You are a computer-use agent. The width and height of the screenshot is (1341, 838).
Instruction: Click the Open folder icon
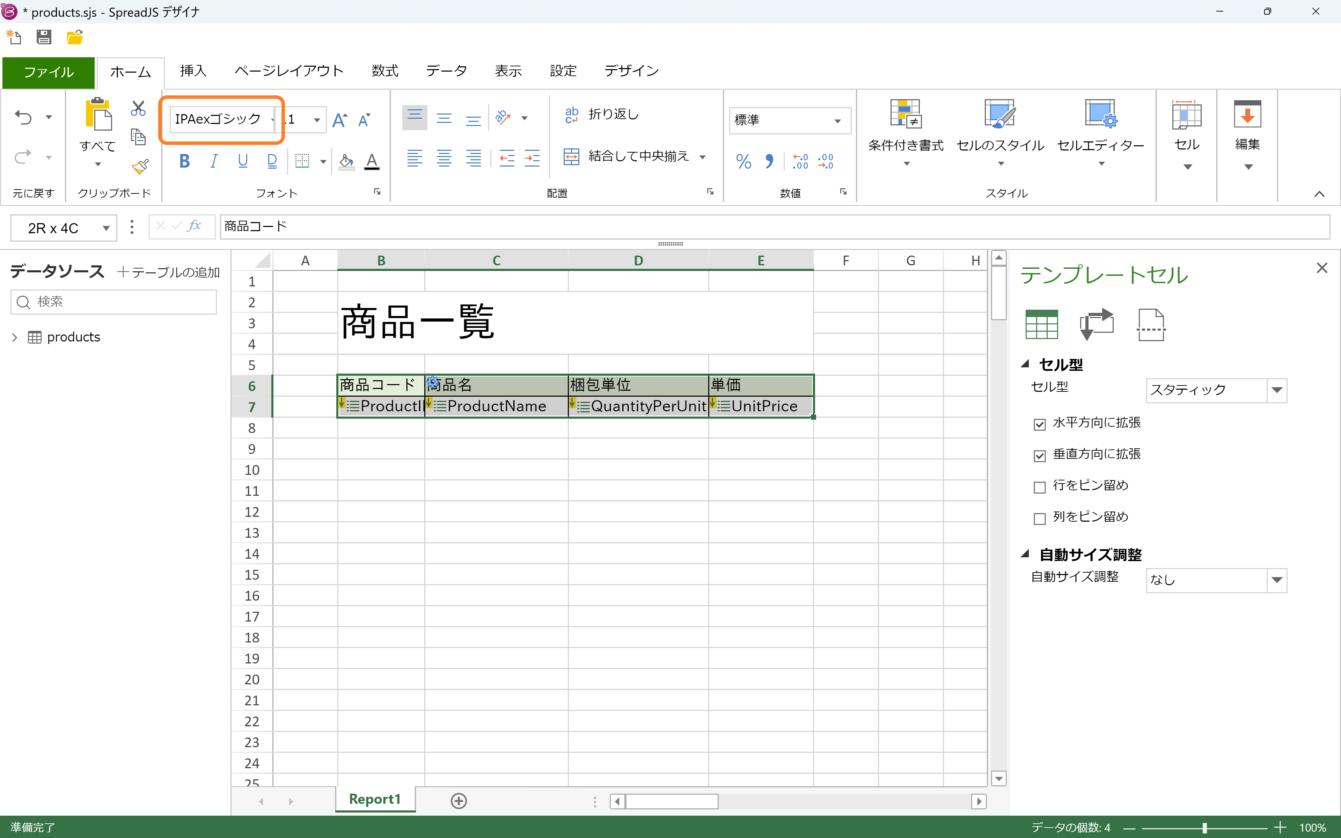(x=75, y=37)
